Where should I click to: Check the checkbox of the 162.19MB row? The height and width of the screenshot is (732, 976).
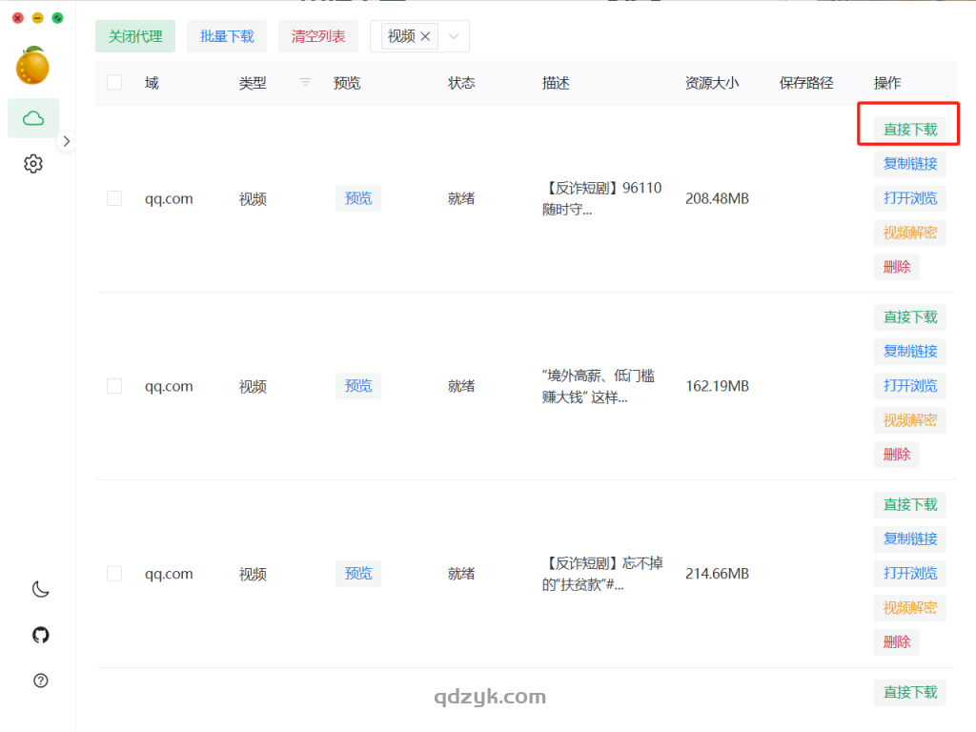[114, 386]
